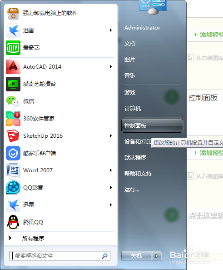Screen dimensions: 223x270
Task: Open the QQ影音 film reel icon
Action: click(13, 188)
